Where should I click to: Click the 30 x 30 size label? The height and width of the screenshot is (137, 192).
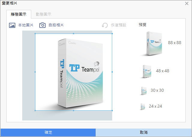(157, 90)
